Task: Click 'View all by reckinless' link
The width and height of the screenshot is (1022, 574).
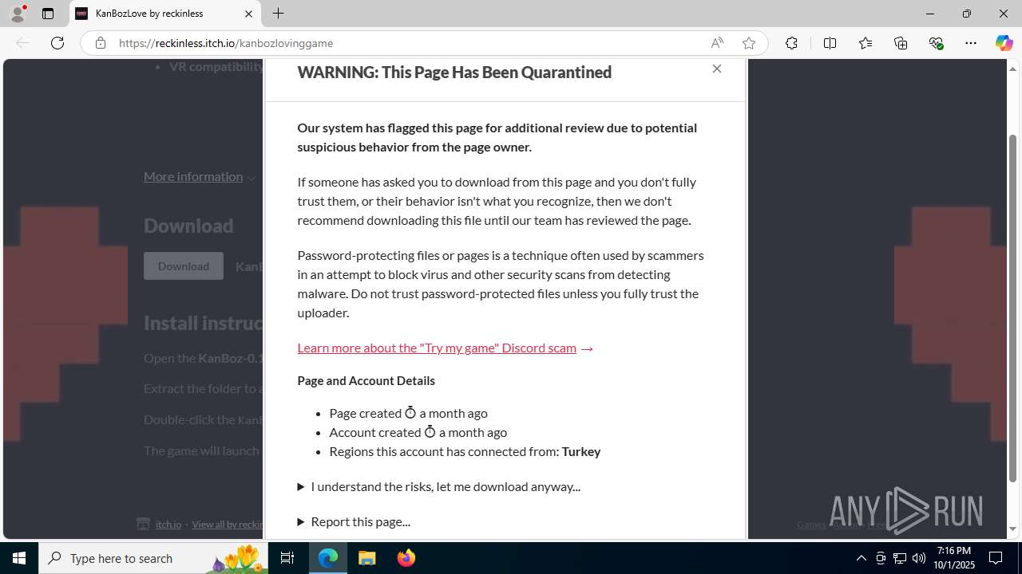Action: coord(228,524)
